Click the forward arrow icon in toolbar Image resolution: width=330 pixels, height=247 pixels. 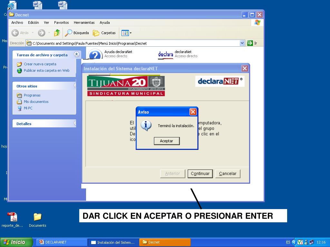point(42,33)
